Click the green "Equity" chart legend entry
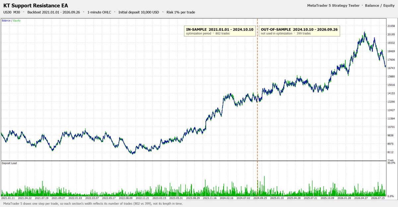This screenshot has width=398, height=207. pos(17,21)
